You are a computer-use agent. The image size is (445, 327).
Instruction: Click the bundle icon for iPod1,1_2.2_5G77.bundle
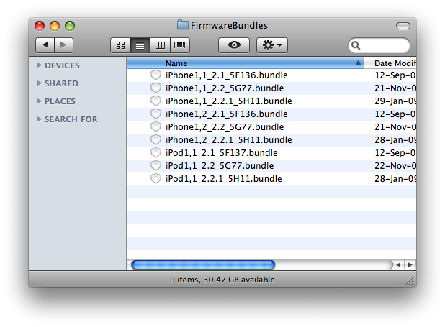156,166
